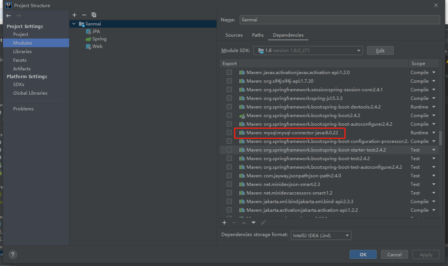
Task: Open scope dropdown for javax.activation-api
Action: point(434,73)
